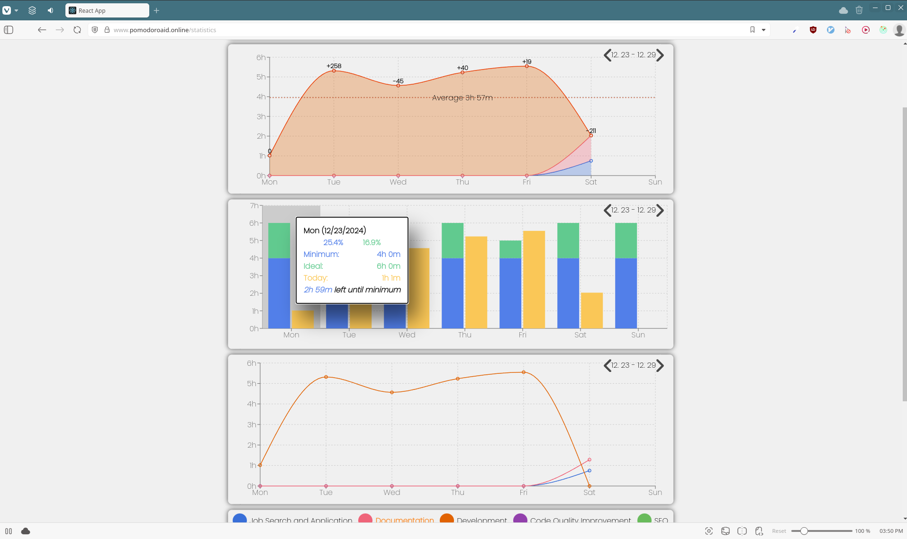The width and height of the screenshot is (907, 539).
Task: Toggle the side panel visibility
Action: coord(9,30)
